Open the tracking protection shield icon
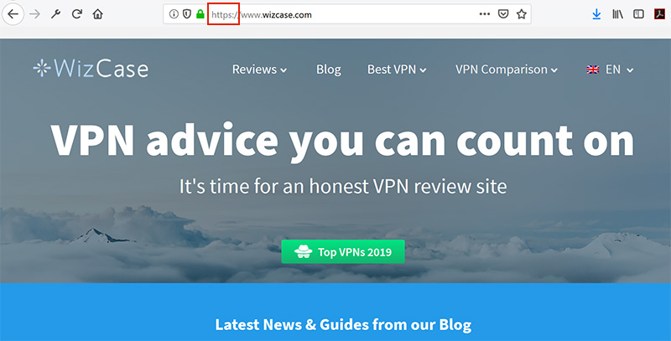Image resolution: width=671 pixels, height=341 pixels. coord(186,14)
